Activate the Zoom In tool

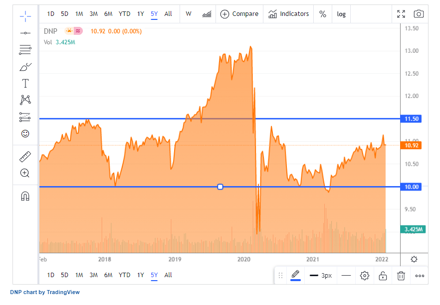click(25, 173)
